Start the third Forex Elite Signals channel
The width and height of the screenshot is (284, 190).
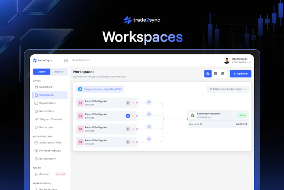(128, 129)
